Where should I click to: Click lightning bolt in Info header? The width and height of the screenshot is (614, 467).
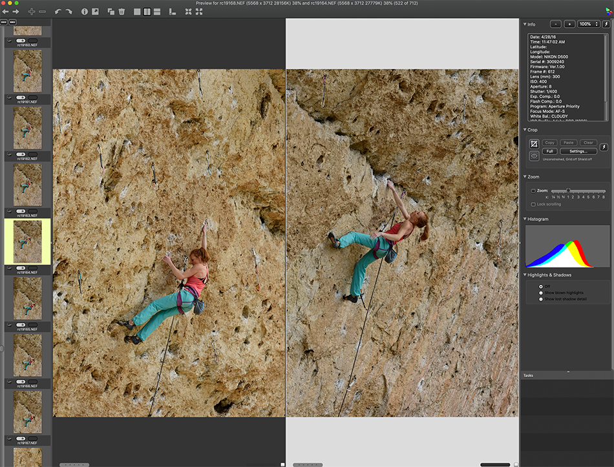606,25
